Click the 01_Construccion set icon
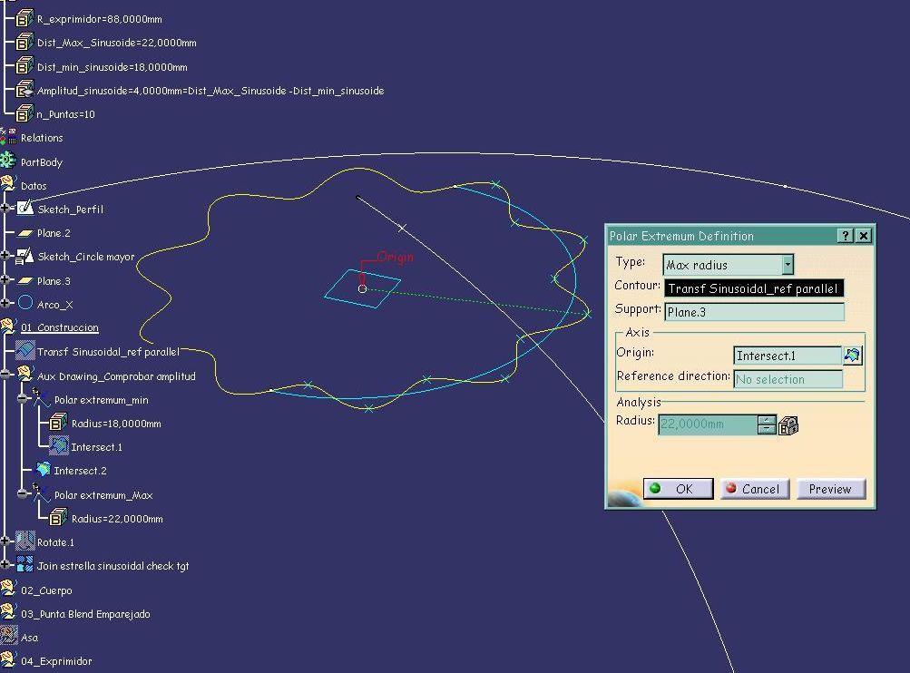The width and height of the screenshot is (910, 673). click(x=8, y=327)
